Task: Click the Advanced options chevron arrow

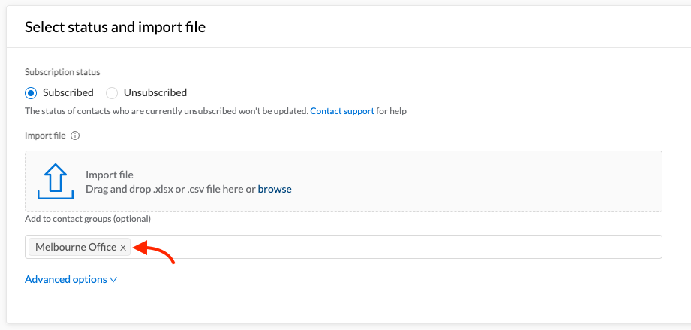Action: tap(113, 279)
